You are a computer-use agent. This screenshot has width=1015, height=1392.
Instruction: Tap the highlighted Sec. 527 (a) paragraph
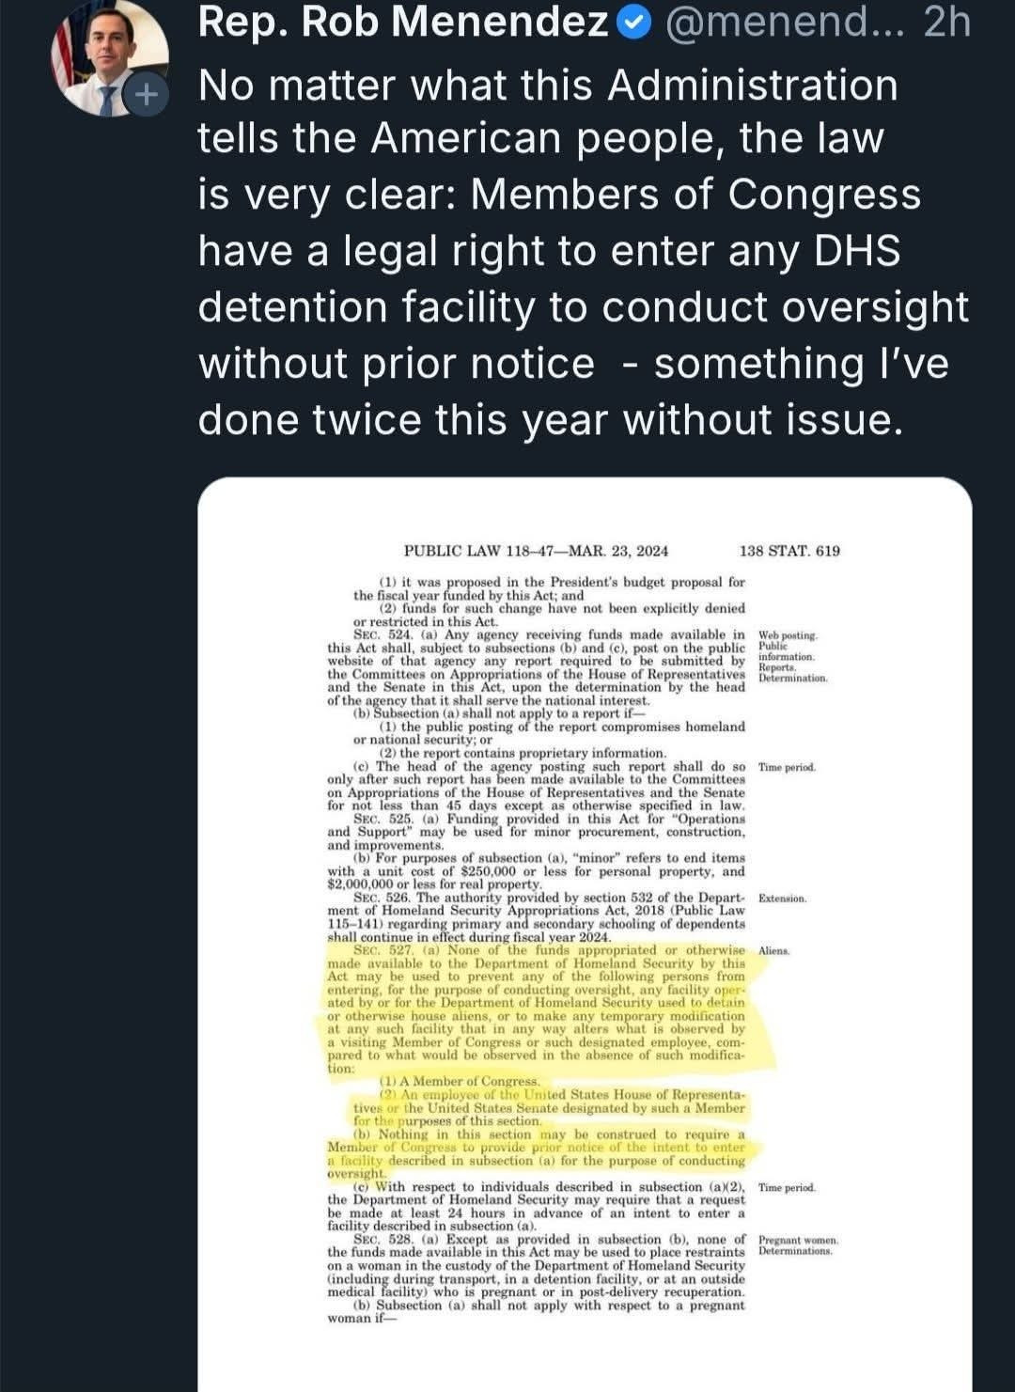coord(537,1009)
